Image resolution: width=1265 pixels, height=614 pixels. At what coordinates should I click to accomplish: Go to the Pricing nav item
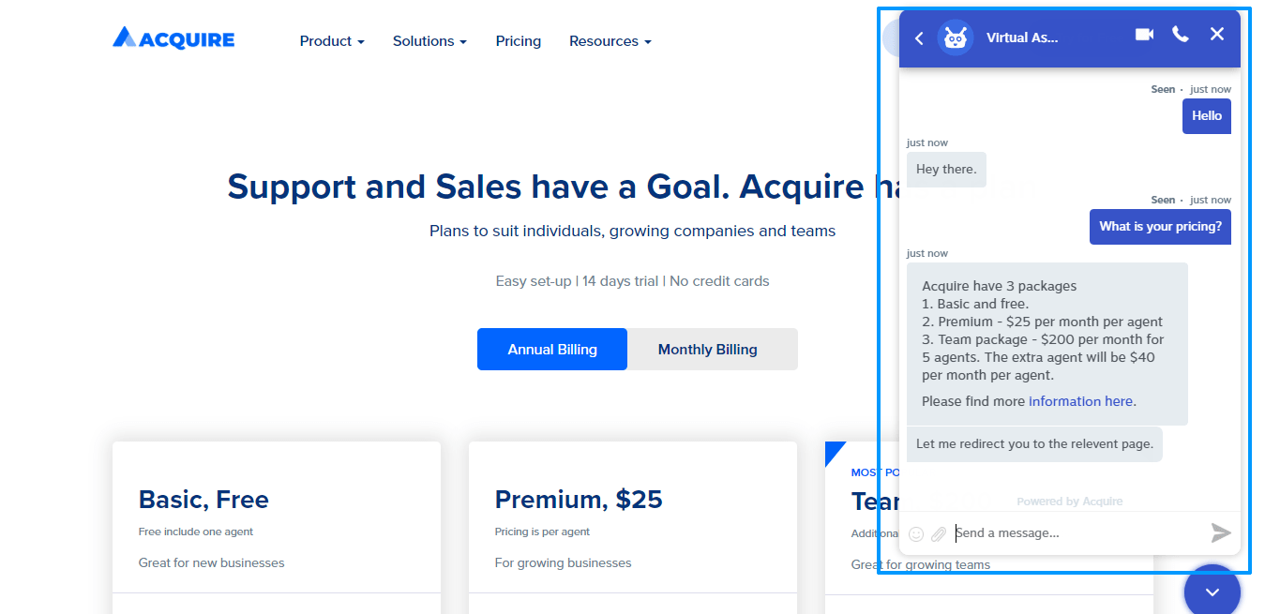pos(519,41)
